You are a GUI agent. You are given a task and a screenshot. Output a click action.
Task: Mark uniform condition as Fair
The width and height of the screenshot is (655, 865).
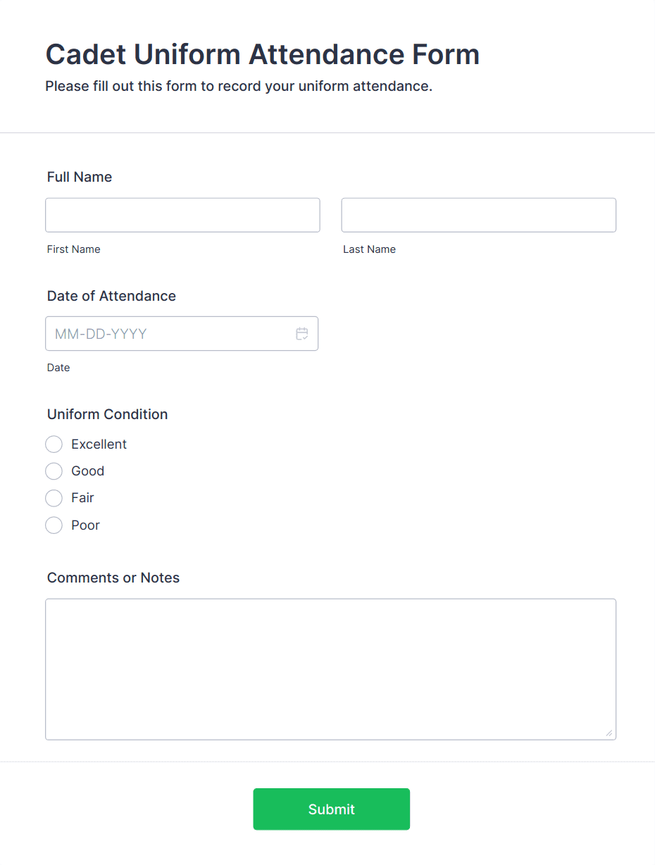[54, 498]
